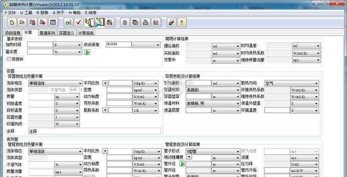The image size is (347, 177).
Task: Click the chart graph toolbar icon
Action: pyautogui.click(x=156, y=23)
